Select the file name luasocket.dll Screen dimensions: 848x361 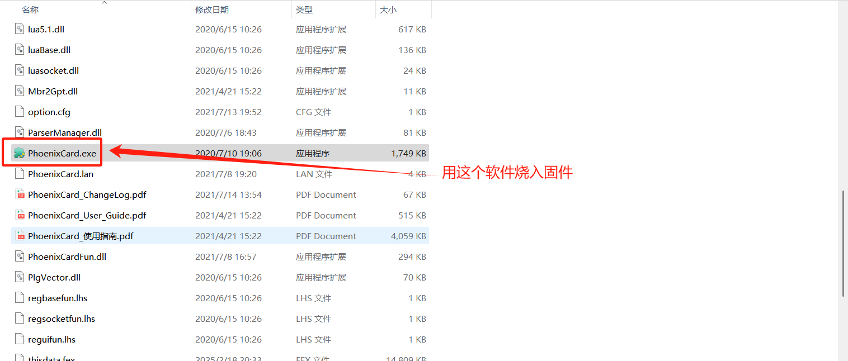(54, 70)
